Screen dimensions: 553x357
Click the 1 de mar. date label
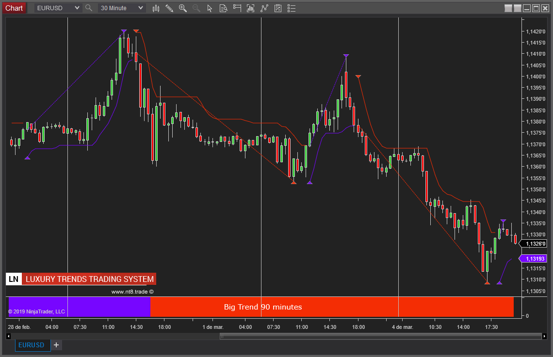tap(213, 327)
